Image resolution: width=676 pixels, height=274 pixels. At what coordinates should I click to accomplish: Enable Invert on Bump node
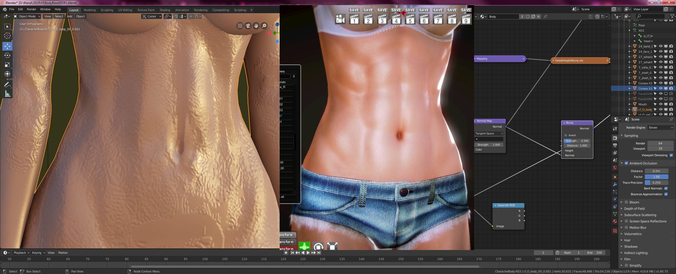click(x=566, y=135)
